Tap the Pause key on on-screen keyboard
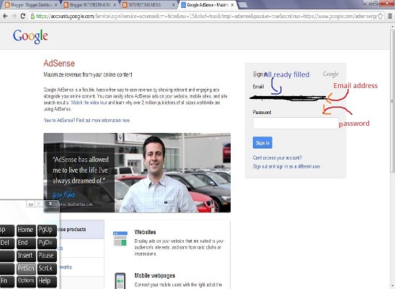395x289 pixels. pyautogui.click(x=47, y=256)
